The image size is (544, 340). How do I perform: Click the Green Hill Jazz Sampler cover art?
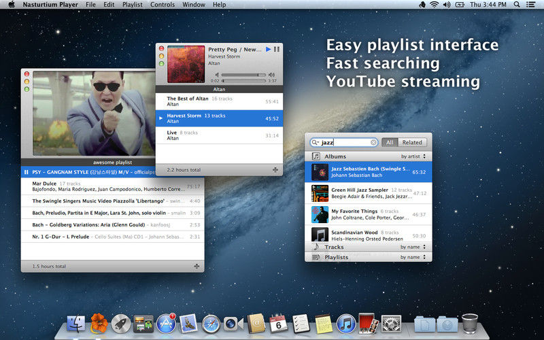(320, 193)
